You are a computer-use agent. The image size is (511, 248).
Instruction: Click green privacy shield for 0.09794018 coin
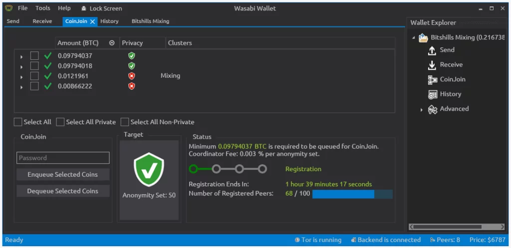click(x=131, y=66)
